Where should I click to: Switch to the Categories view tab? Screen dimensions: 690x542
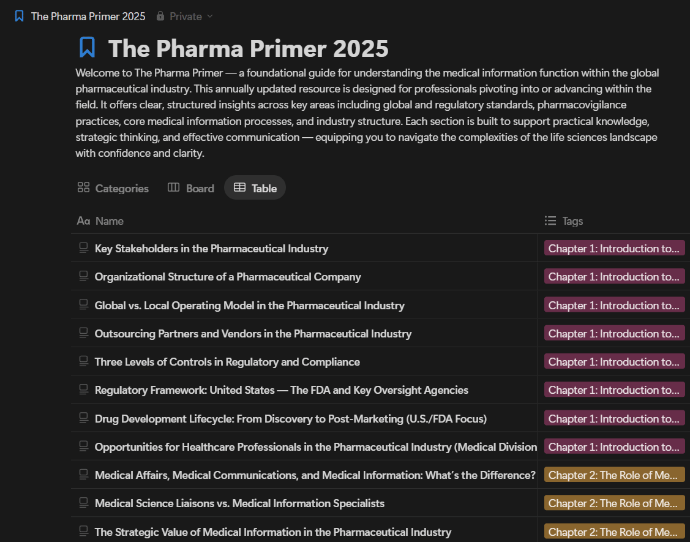(x=113, y=189)
